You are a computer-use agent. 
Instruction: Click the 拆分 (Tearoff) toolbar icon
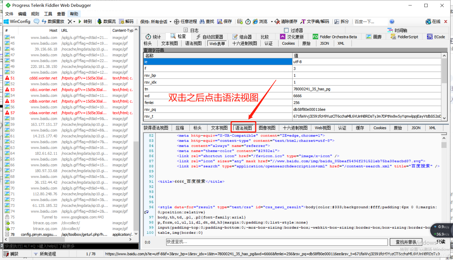coord(337,22)
